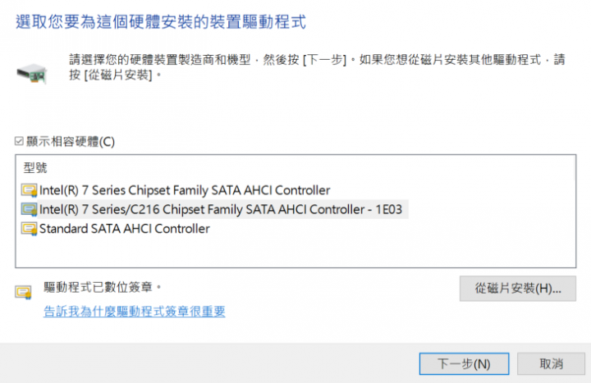Select Intel(R) 7 Series Chipset Family SATA AHCI Controller
Viewport: 591px width, 383px height.
[x=185, y=190]
